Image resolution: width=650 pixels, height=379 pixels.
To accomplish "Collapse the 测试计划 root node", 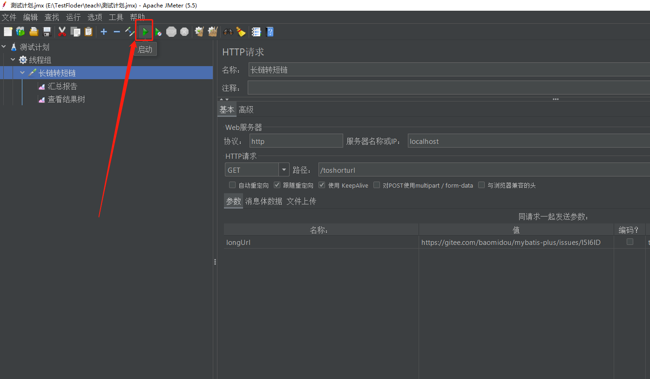I will pyautogui.click(x=4, y=47).
